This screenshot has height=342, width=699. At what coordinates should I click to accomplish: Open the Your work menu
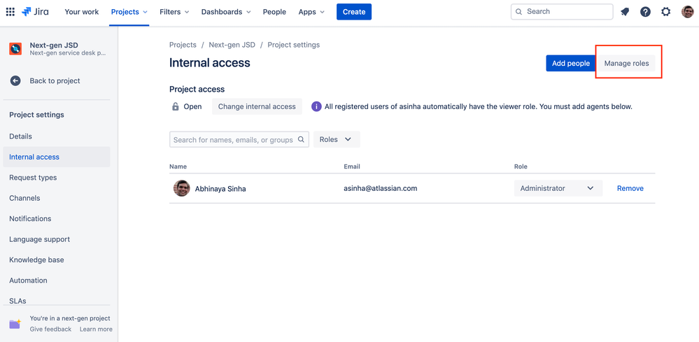click(x=82, y=12)
